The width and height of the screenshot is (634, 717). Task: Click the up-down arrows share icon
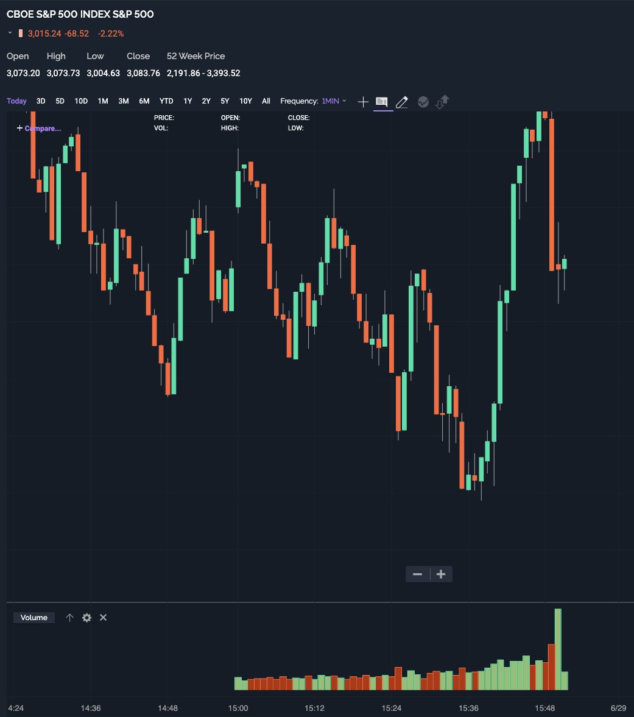[442, 102]
